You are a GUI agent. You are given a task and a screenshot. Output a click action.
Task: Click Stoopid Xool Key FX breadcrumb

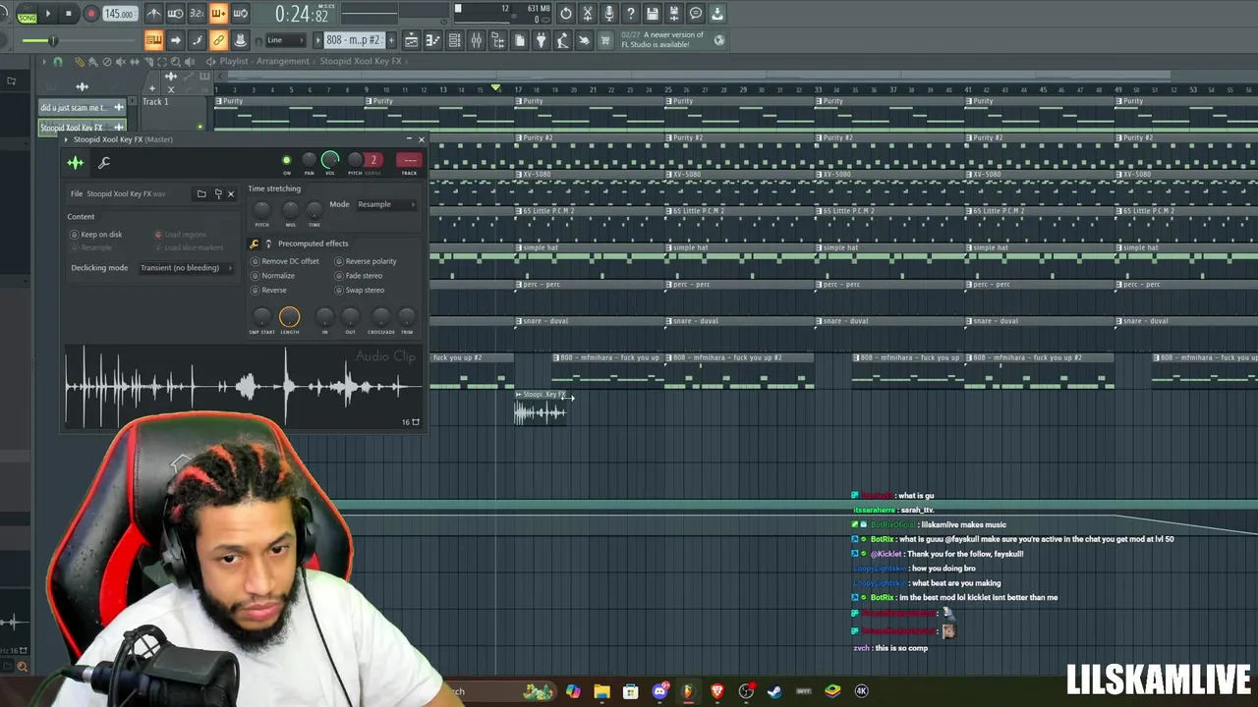pyautogui.click(x=361, y=61)
